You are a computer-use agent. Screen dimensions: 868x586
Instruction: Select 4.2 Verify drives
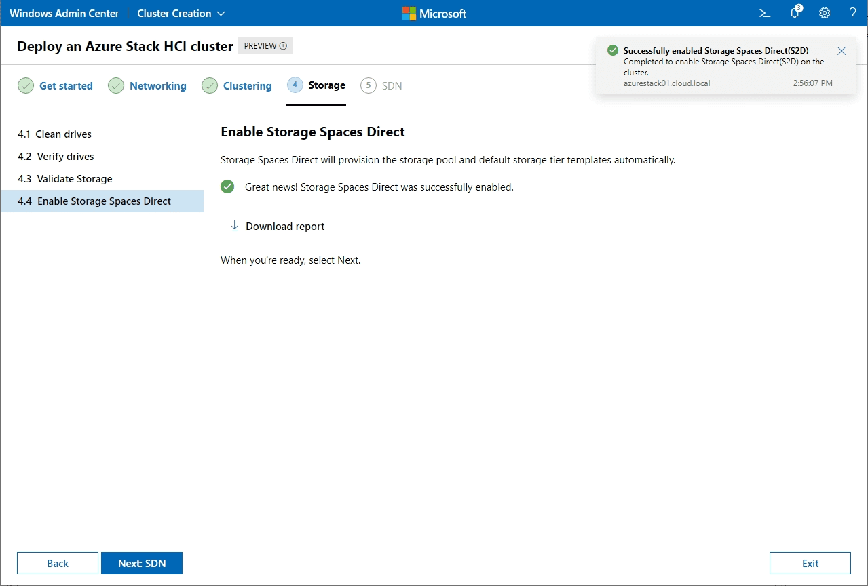(x=65, y=157)
